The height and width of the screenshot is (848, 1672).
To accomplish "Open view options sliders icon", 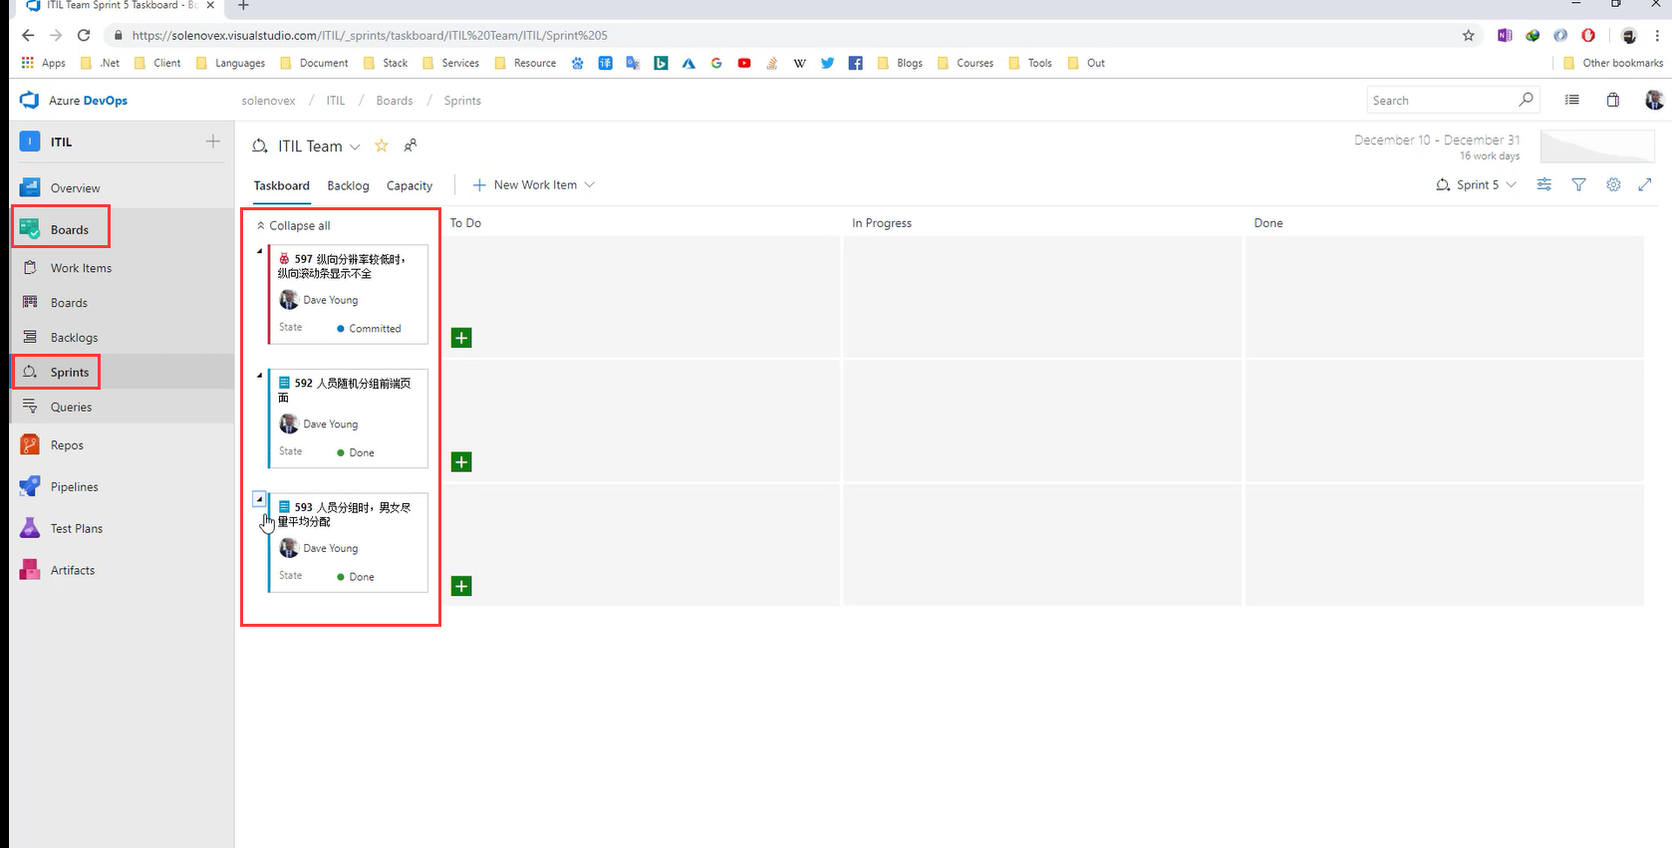I will [1543, 184].
